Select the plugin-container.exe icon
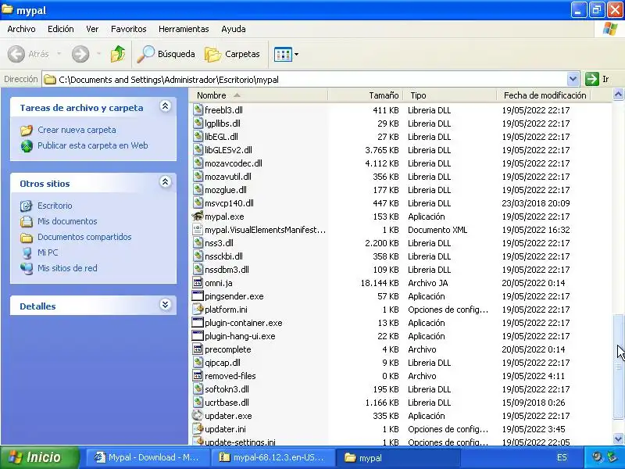 click(198, 322)
